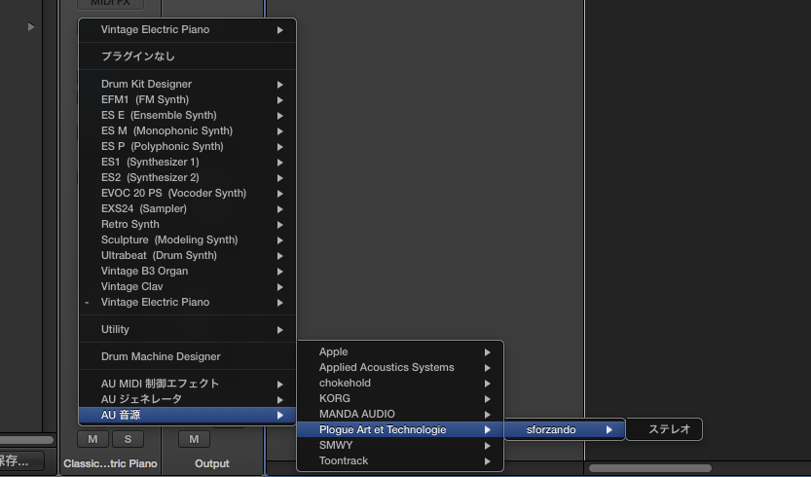
Task: Expand arrow beside Toontrack
Action: (487, 461)
